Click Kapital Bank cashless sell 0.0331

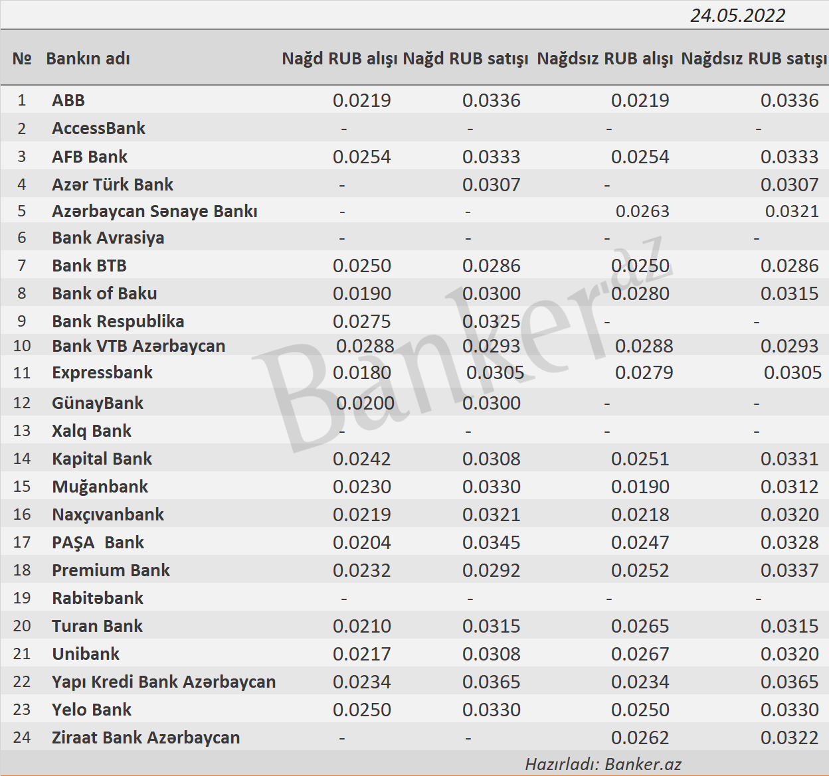(x=790, y=459)
